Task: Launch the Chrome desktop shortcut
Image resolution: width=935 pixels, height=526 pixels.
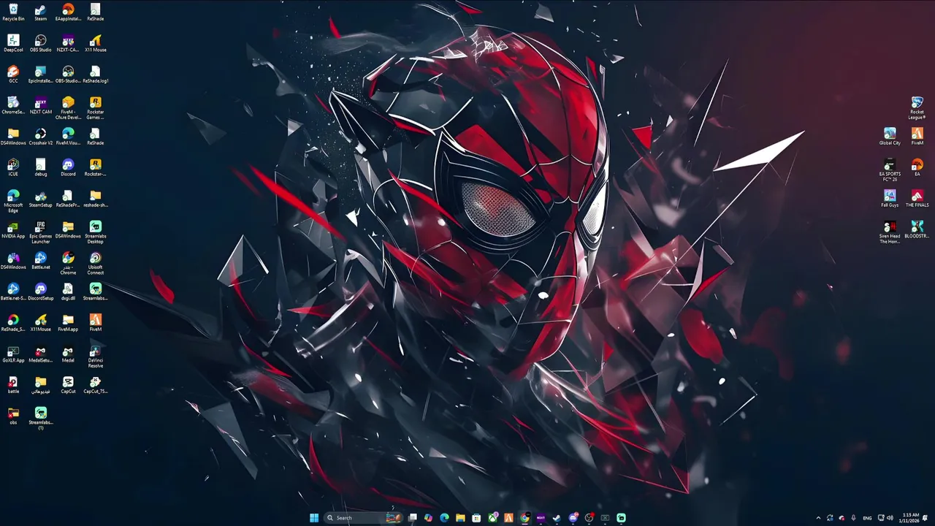Action: pyautogui.click(x=68, y=263)
